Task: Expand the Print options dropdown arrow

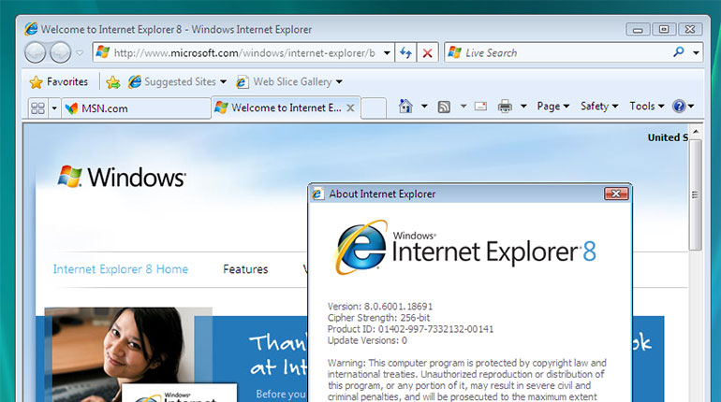Action: point(523,107)
